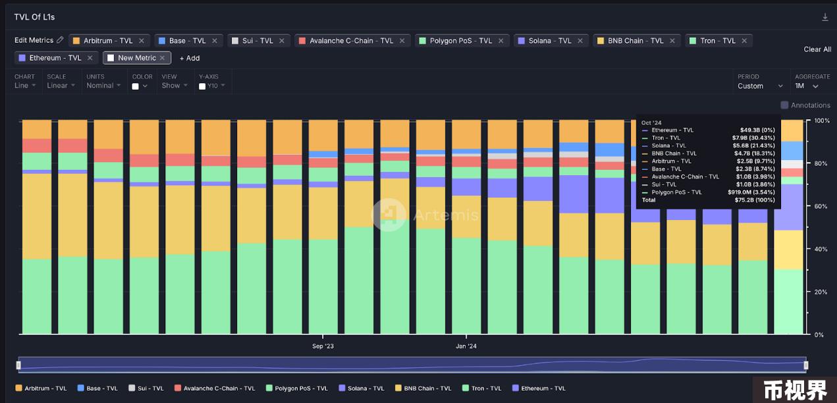
Task: Open the Units Nominal dropdown
Action: (103, 86)
